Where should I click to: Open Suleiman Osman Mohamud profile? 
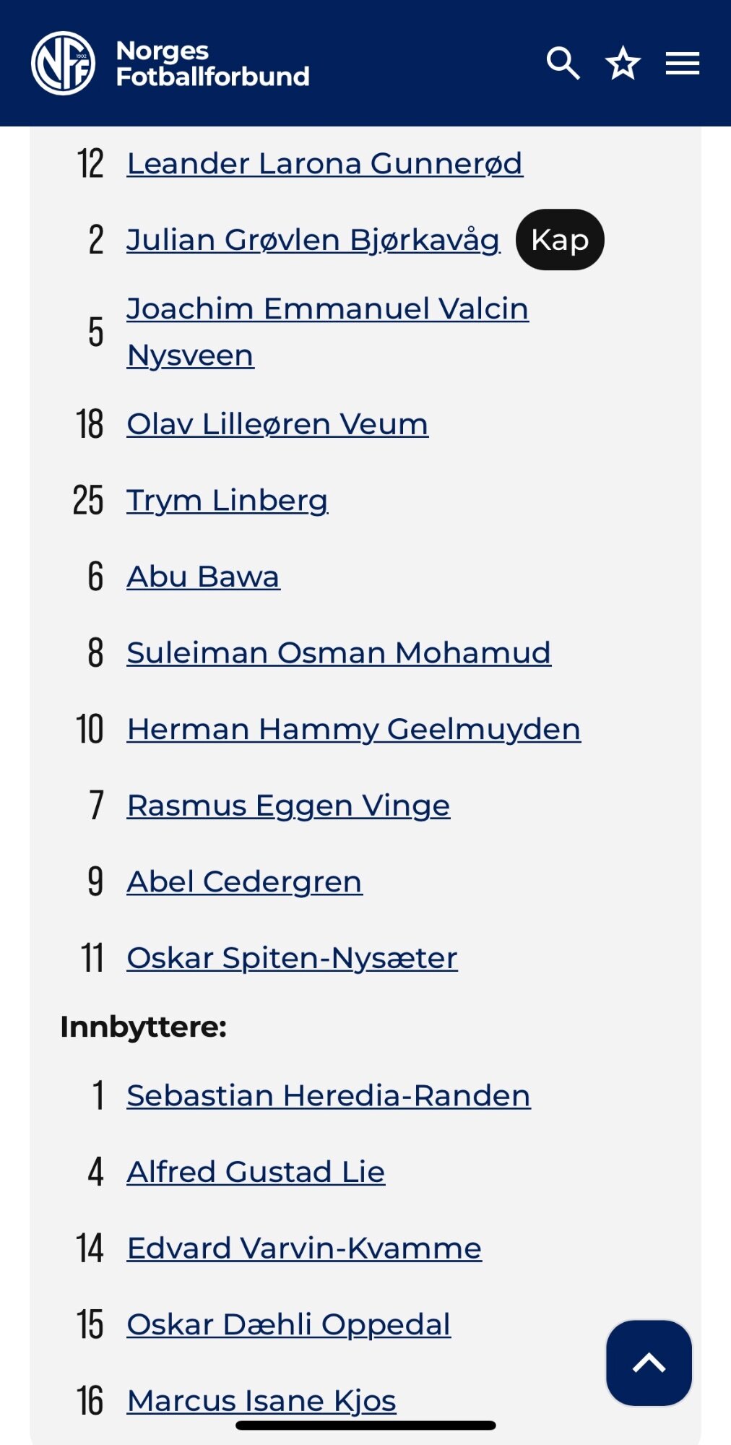click(339, 652)
